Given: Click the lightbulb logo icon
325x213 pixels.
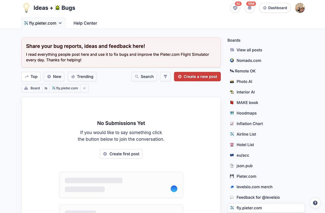Looking at the screenshot, I should click(26, 8).
